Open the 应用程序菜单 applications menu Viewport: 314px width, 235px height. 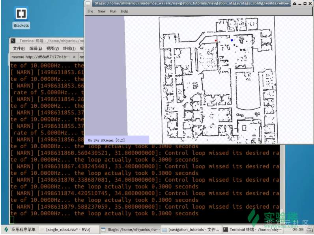20,229
